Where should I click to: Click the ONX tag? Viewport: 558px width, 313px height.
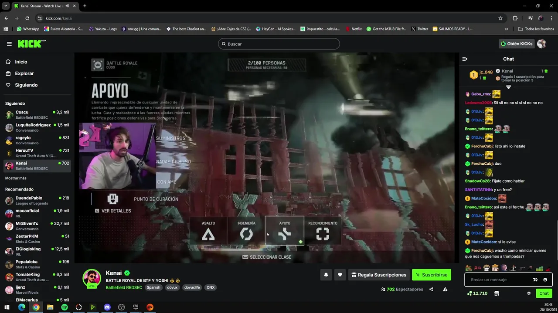pos(211,287)
